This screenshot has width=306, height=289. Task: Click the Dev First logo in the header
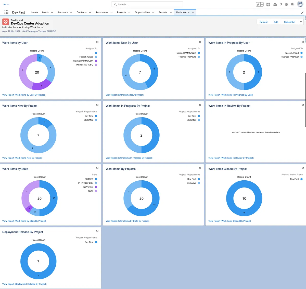pos(6,4)
